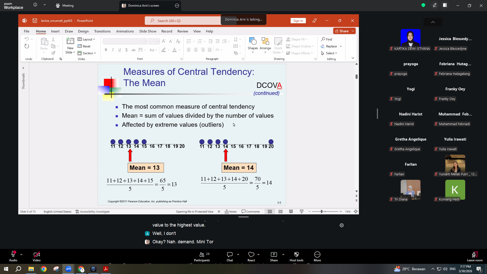Switch to Slide Sorter view icon

281,212
